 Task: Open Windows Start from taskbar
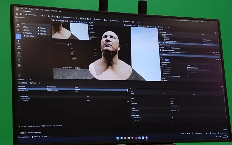(118, 138)
